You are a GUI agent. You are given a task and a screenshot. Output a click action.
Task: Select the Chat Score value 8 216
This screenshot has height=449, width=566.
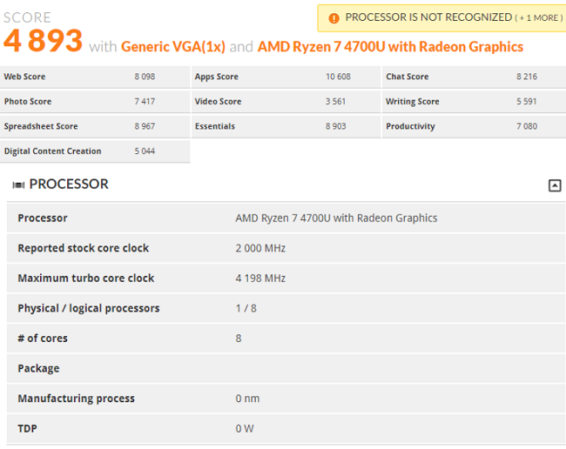527,77
